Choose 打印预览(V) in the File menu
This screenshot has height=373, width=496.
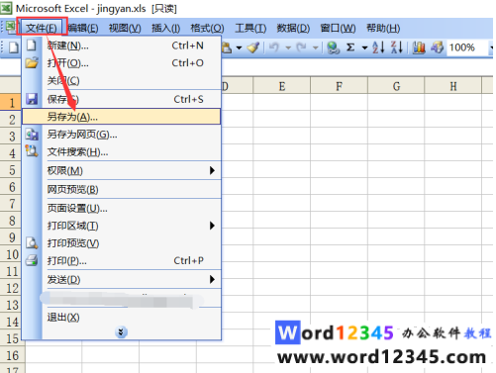[x=122, y=243]
